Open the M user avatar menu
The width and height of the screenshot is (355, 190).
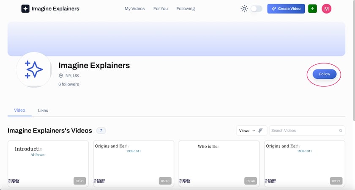tap(326, 8)
